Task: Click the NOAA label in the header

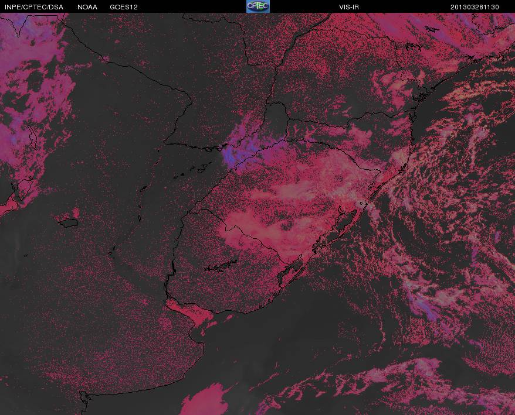Action: coord(87,7)
